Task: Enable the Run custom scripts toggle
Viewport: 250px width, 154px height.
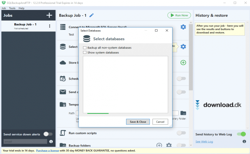Action: [x=181, y=133]
